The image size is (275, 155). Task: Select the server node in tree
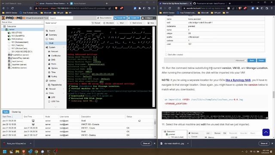point(12,30)
